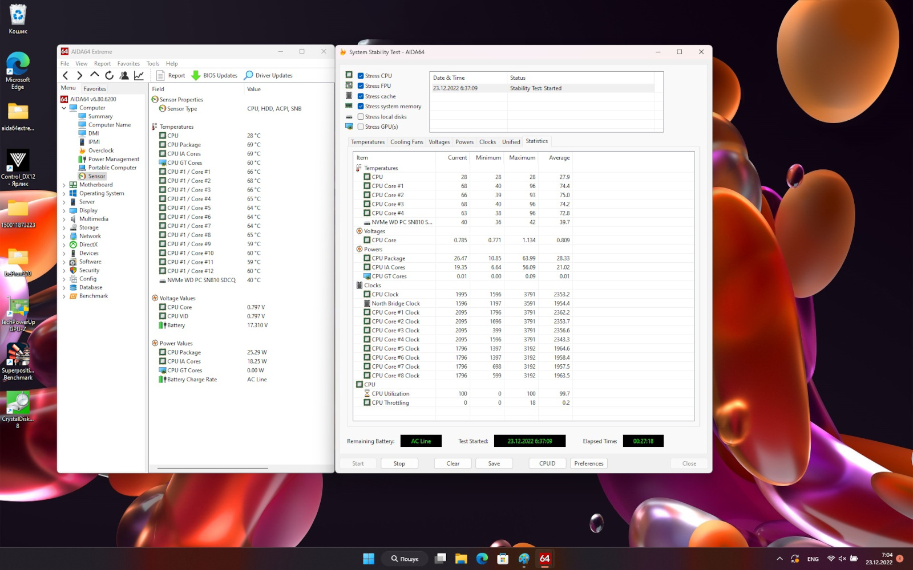Screen dimensions: 913x570
Task: Open TechPowerUp GPU-Z desktop icon
Action: [x=18, y=315]
